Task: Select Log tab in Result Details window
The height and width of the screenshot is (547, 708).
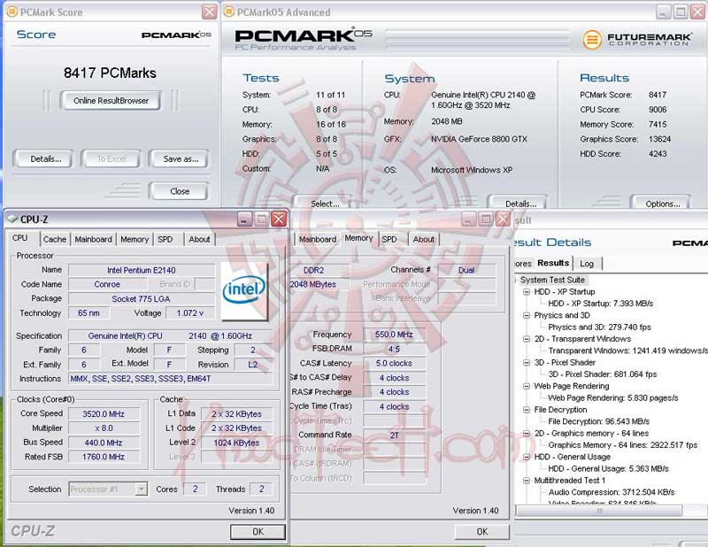Action: (x=587, y=264)
